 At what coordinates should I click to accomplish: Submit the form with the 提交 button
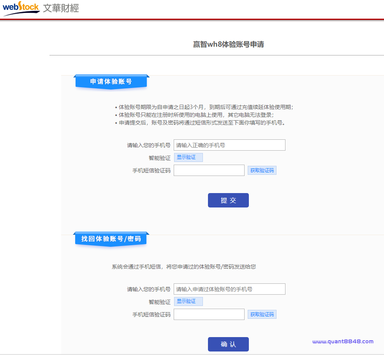click(228, 200)
